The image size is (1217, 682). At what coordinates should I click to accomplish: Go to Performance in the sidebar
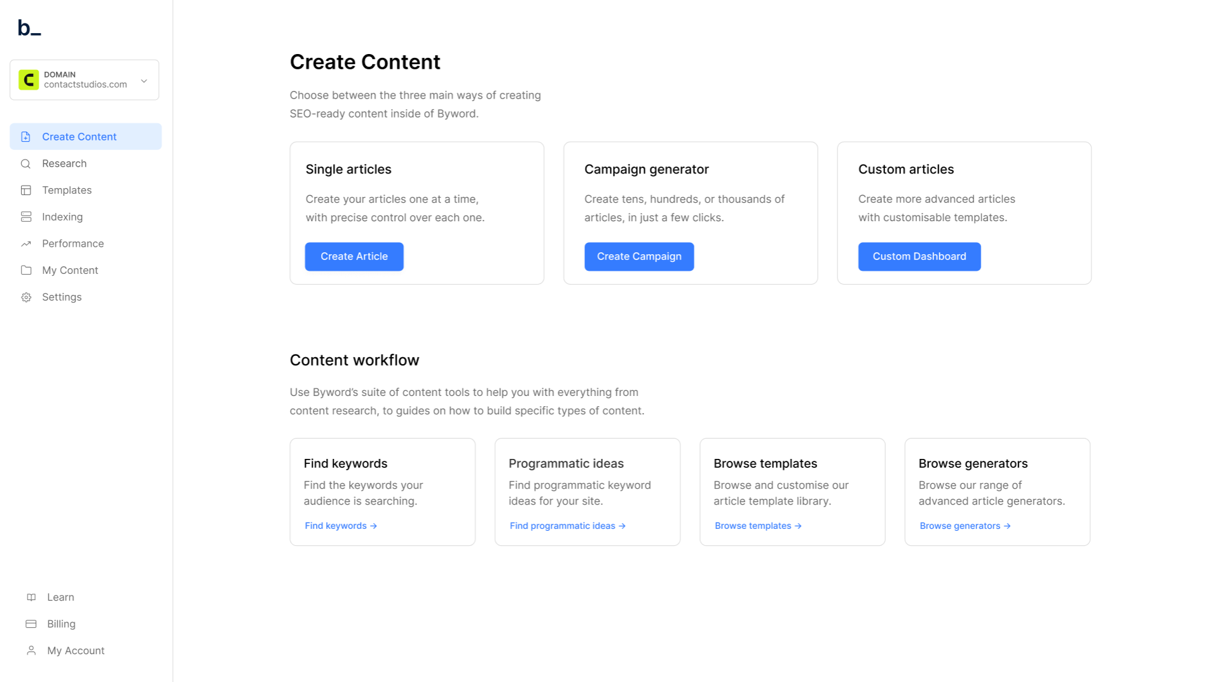(72, 244)
